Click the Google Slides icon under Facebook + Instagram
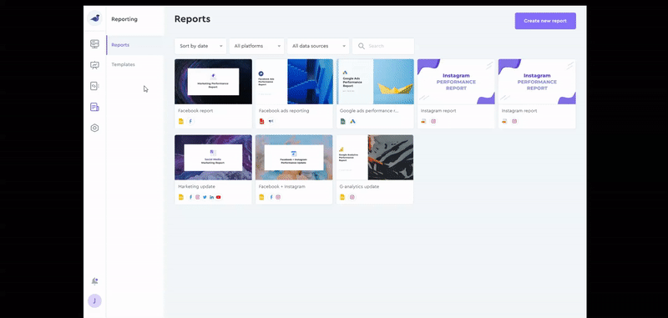Viewport: 668px width, 318px height. pyautogui.click(x=261, y=197)
